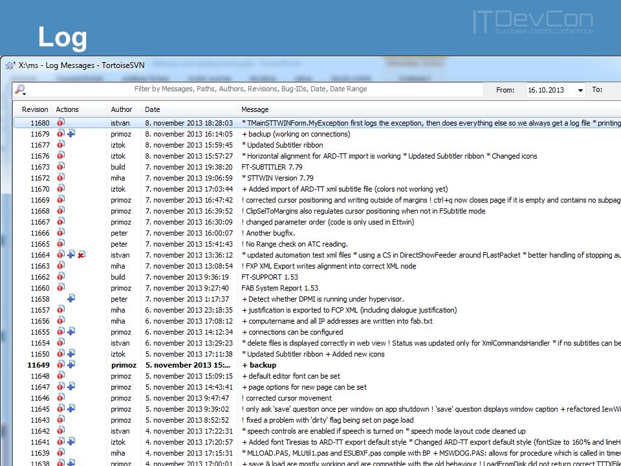Viewport: 621px width, 466px height.
Task: Click author 'peter' in revision 11665 row
Action: pyautogui.click(x=119, y=244)
